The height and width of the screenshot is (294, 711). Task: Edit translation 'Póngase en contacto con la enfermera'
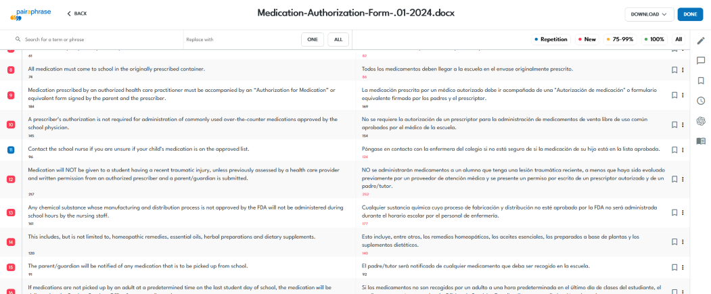tap(511, 149)
